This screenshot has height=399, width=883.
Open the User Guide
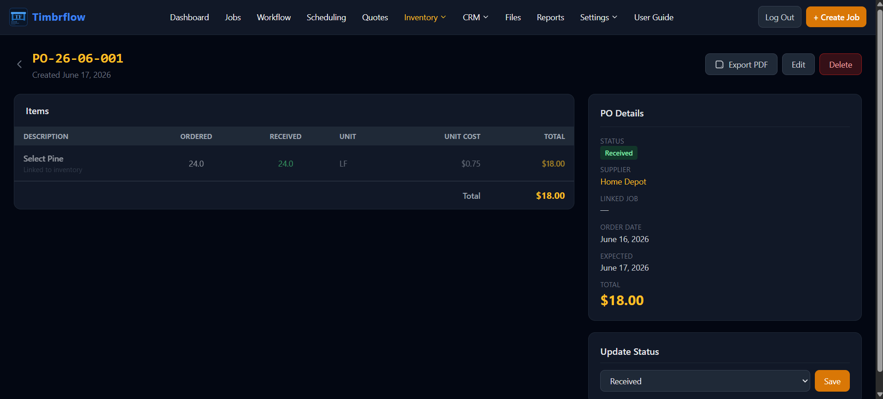click(x=654, y=17)
